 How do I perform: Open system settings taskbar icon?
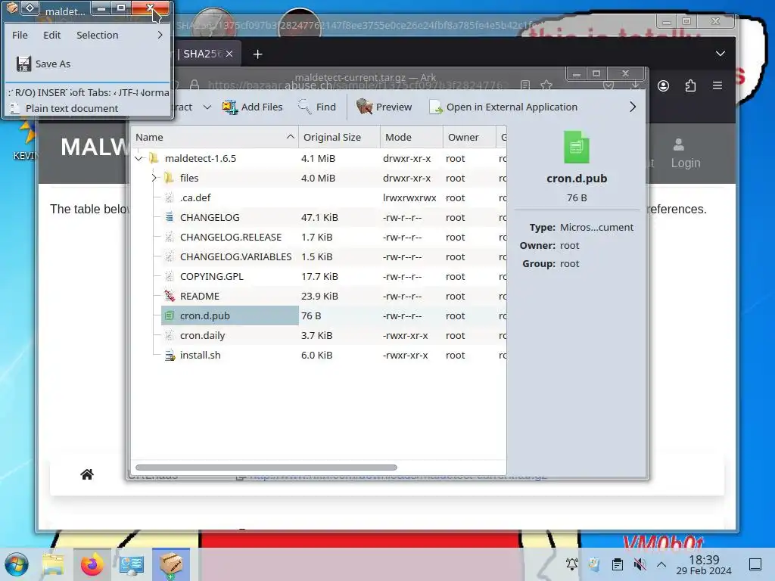(132, 564)
